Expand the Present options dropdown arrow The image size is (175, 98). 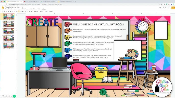[x=170, y=8]
